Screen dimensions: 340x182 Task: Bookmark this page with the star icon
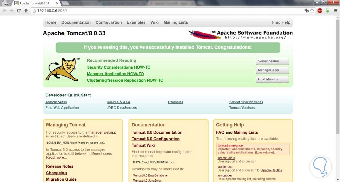[x=312, y=11]
